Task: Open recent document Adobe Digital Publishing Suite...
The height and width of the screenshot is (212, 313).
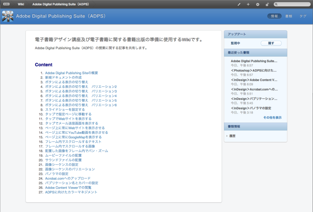Action: coord(254,61)
